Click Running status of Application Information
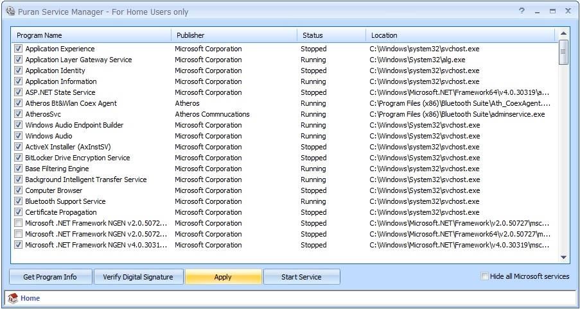Screen dimensions: 580x309 [313, 81]
